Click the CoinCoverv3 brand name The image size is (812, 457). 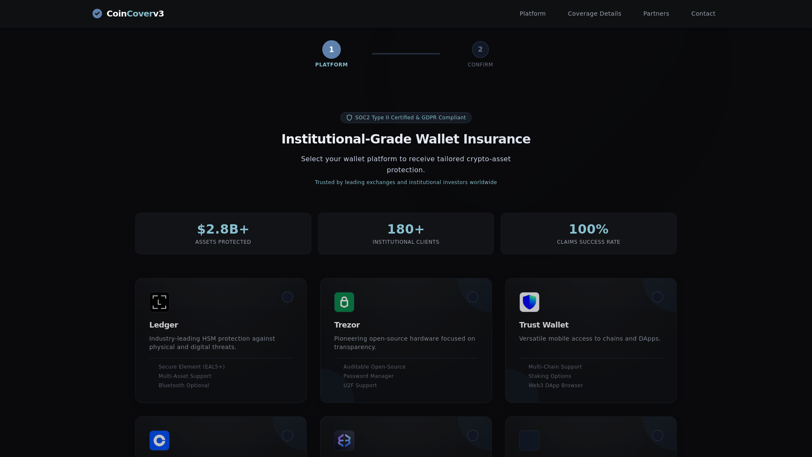(135, 14)
